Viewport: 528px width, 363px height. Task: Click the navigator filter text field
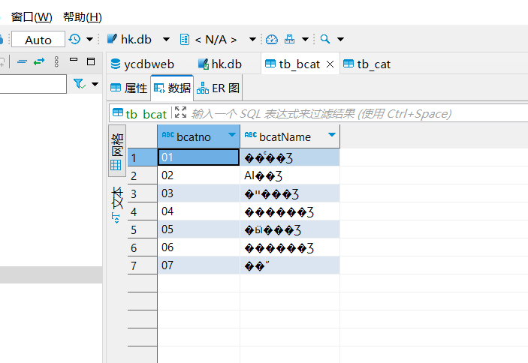(x=33, y=84)
